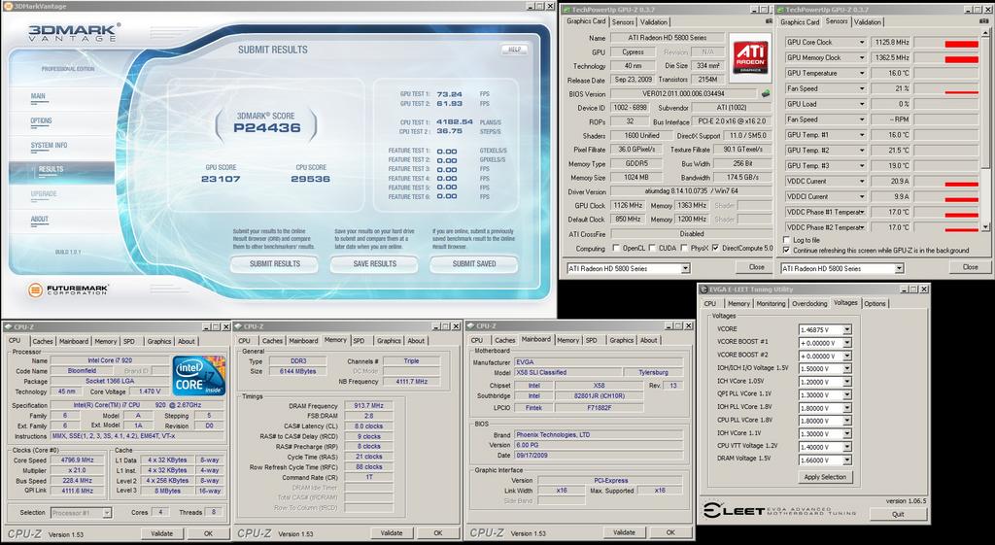Click the E-LEET logo in EVGA tuning utility
The image size is (995, 545).
[779, 511]
